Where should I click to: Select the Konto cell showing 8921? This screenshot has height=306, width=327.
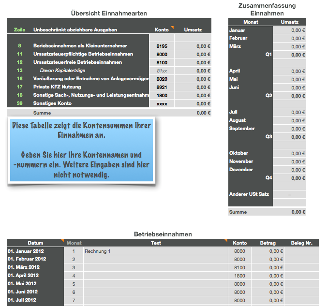(x=162, y=87)
